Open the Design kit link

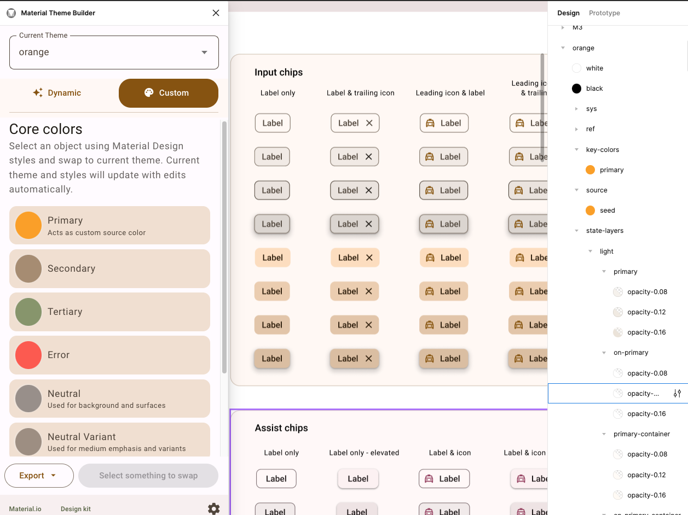(76, 508)
